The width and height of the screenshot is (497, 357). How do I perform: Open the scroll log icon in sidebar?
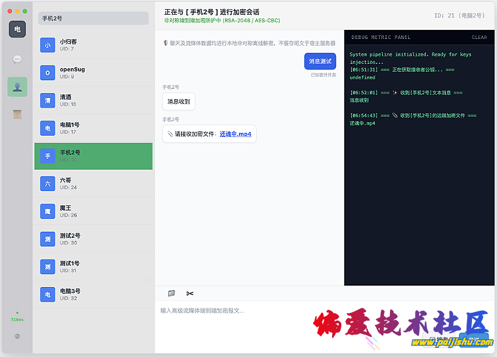[18, 114]
